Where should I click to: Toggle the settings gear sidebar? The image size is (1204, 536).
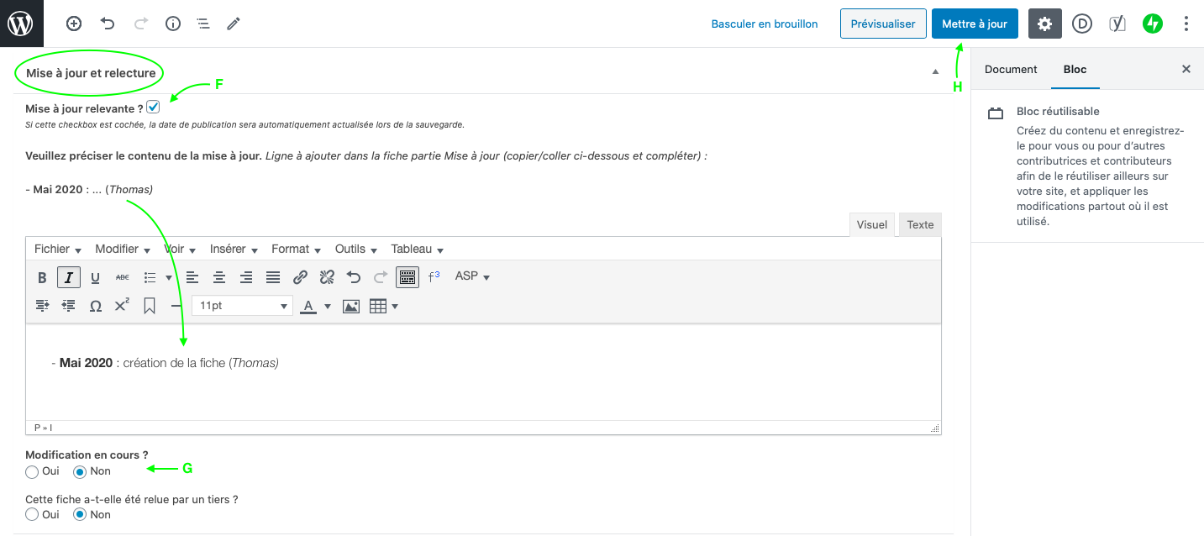coord(1045,24)
